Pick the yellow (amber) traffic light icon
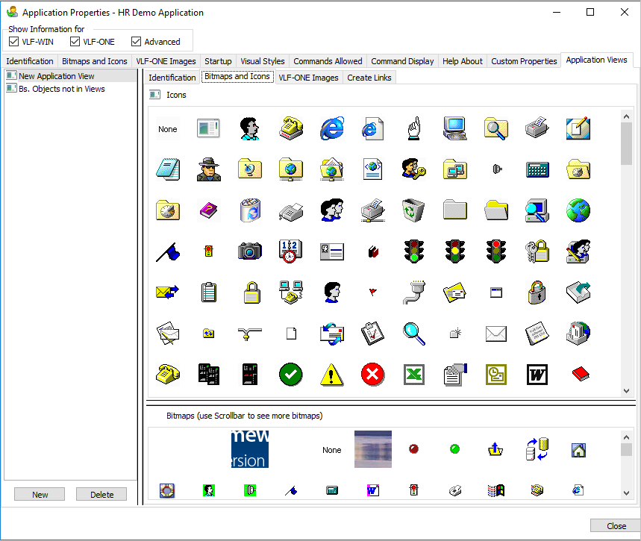Image resolution: width=641 pixels, height=541 pixels. [455, 251]
